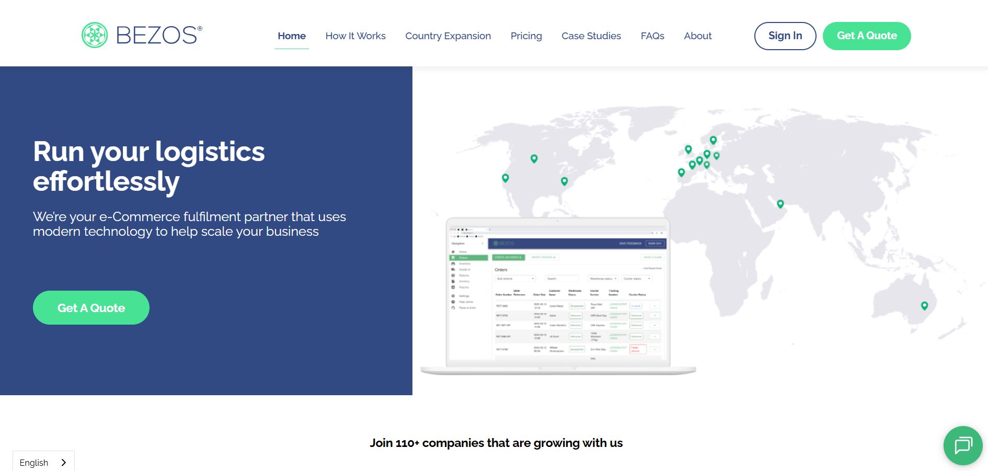988x471 pixels.
Task: Click the Spain map pin
Action: pyautogui.click(x=681, y=173)
